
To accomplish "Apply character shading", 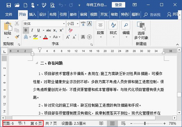I will [83, 37].
